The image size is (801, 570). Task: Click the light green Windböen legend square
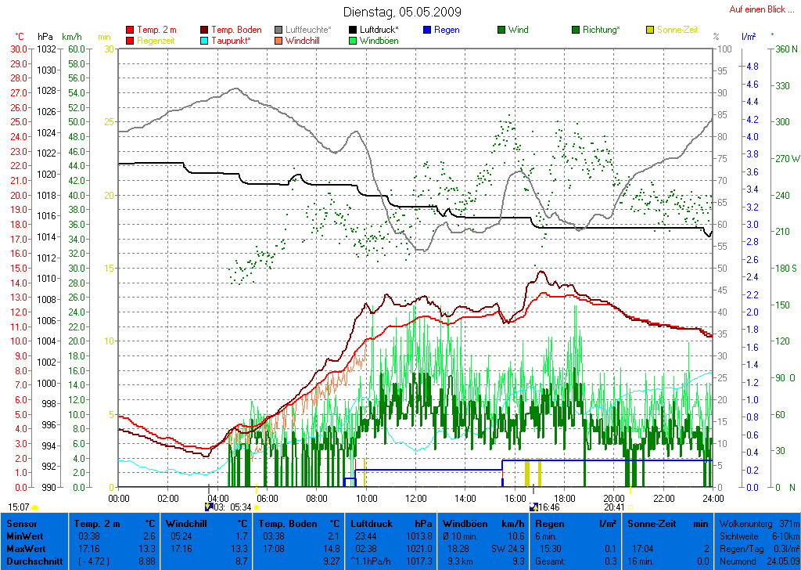tap(352, 40)
